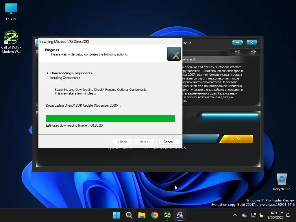
Task: Click the disabled Back button
Action: (x=122, y=142)
